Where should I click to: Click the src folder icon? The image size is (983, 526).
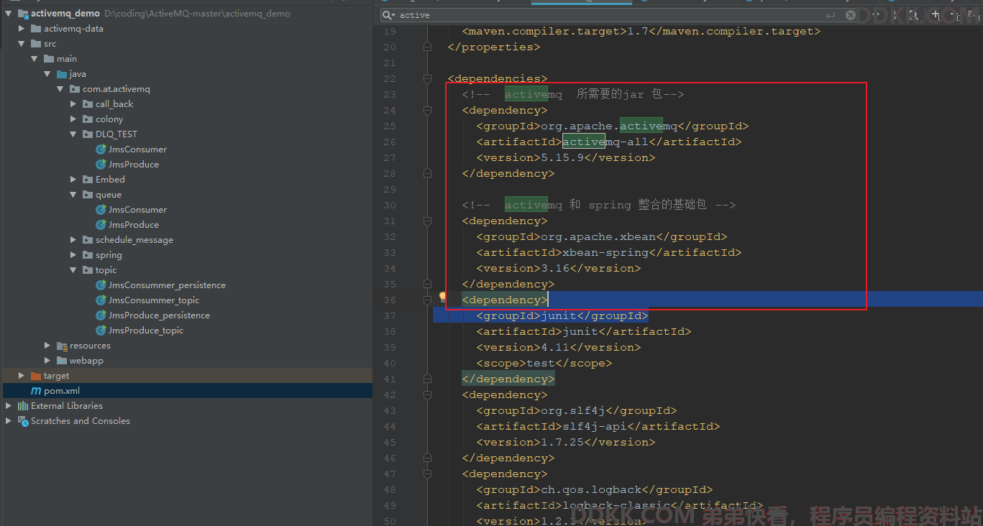tap(37, 44)
